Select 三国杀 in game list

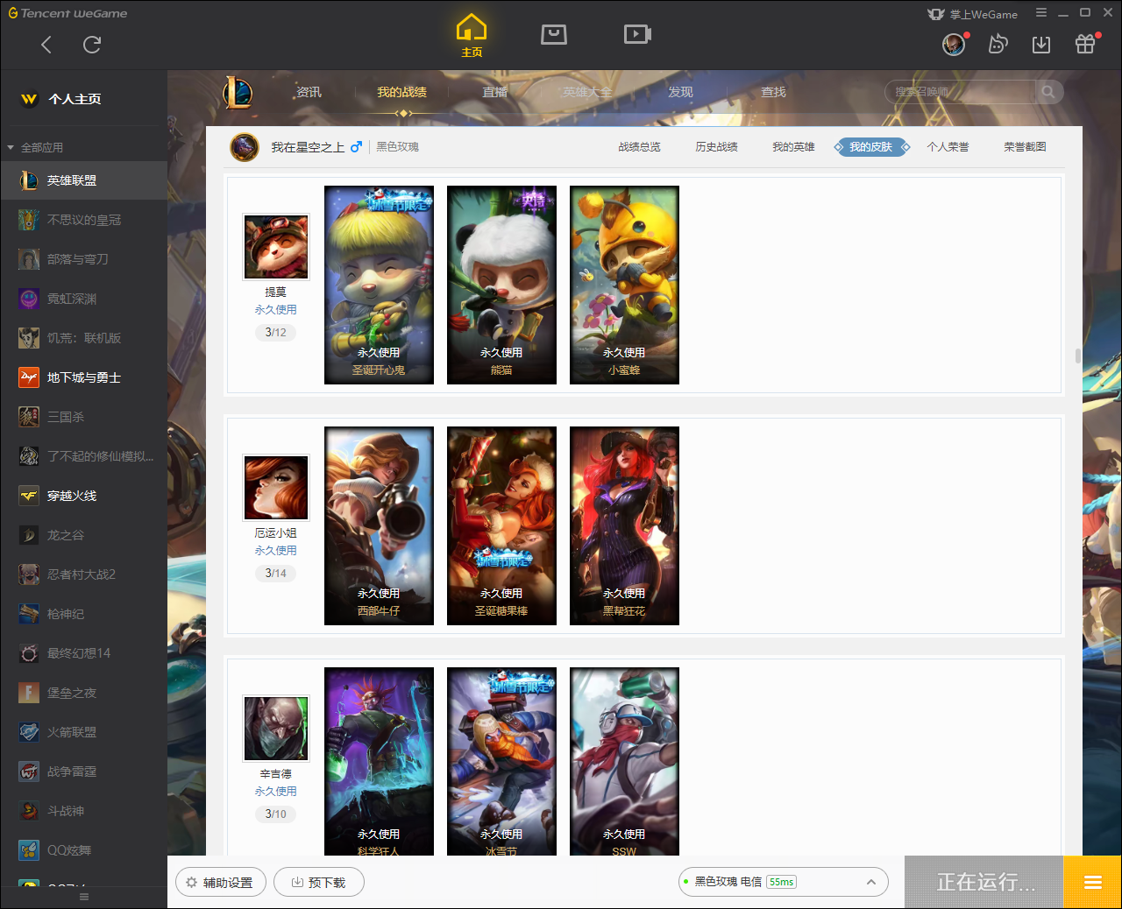click(83, 417)
